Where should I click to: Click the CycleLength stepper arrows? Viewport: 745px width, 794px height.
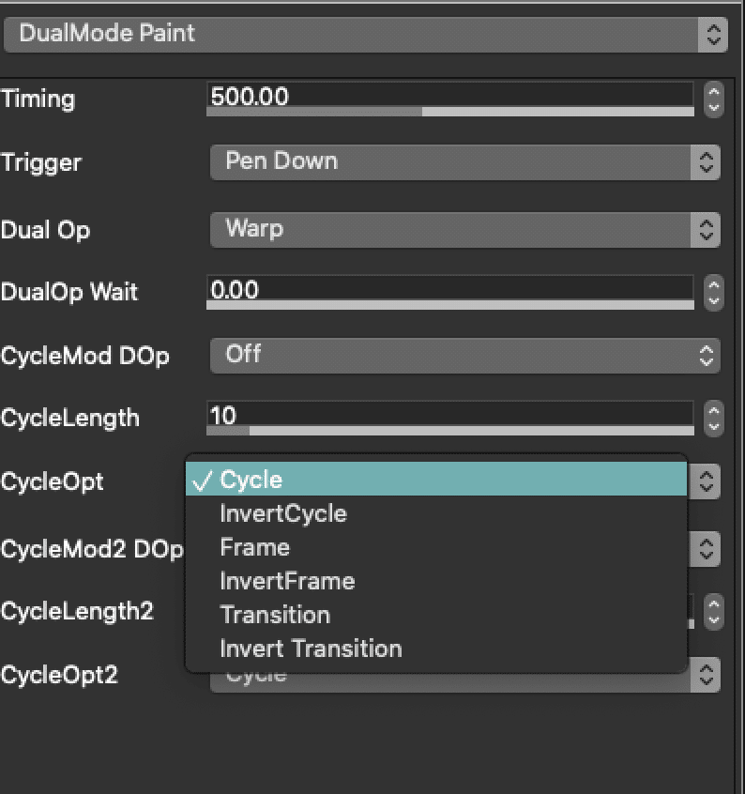tap(714, 419)
